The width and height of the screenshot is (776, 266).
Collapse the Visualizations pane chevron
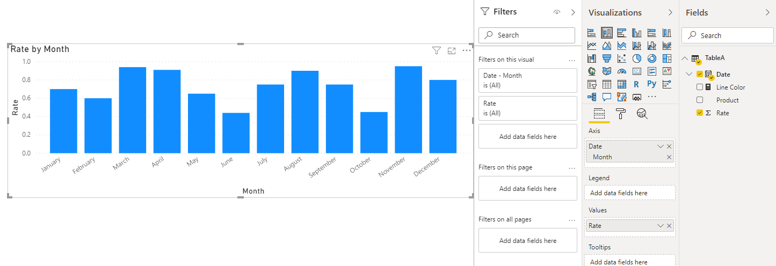[x=670, y=12]
